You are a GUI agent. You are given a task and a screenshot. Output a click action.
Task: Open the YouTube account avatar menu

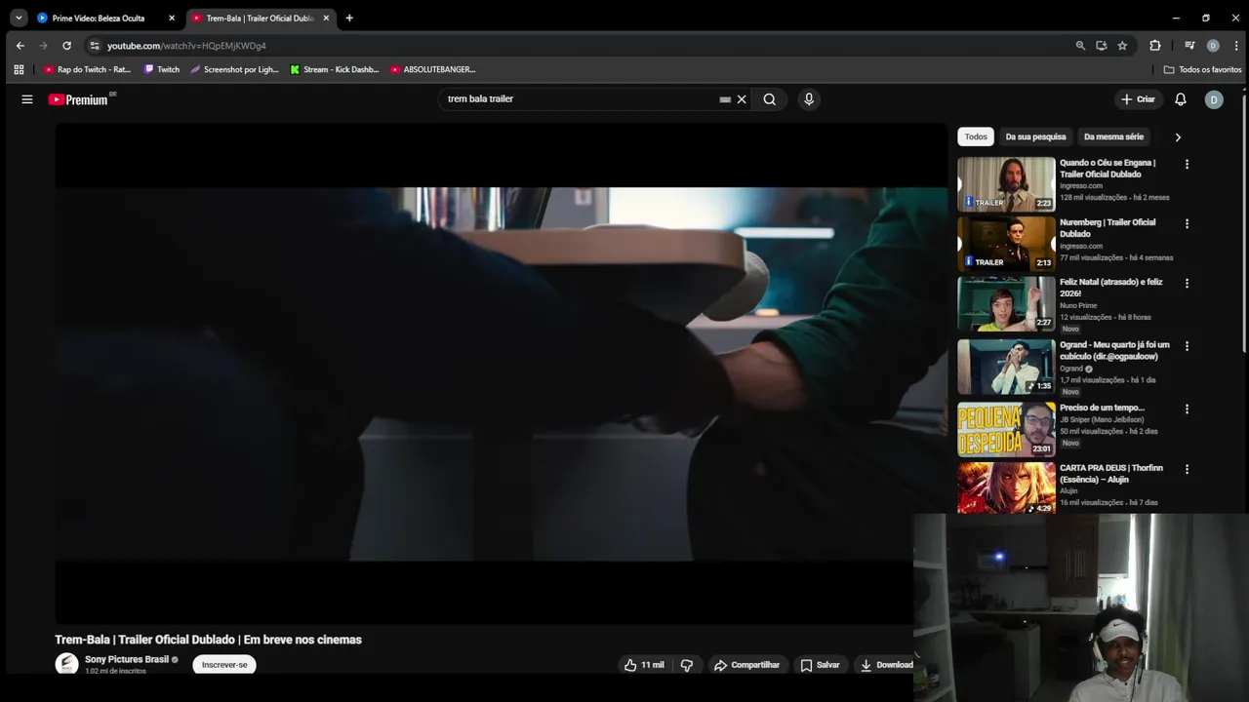1214,99
